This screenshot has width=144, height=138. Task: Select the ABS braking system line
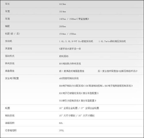coord(69,78)
